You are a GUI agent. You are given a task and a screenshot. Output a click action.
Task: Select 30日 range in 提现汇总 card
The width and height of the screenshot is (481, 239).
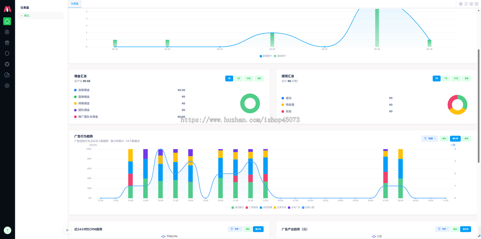tap(455, 79)
